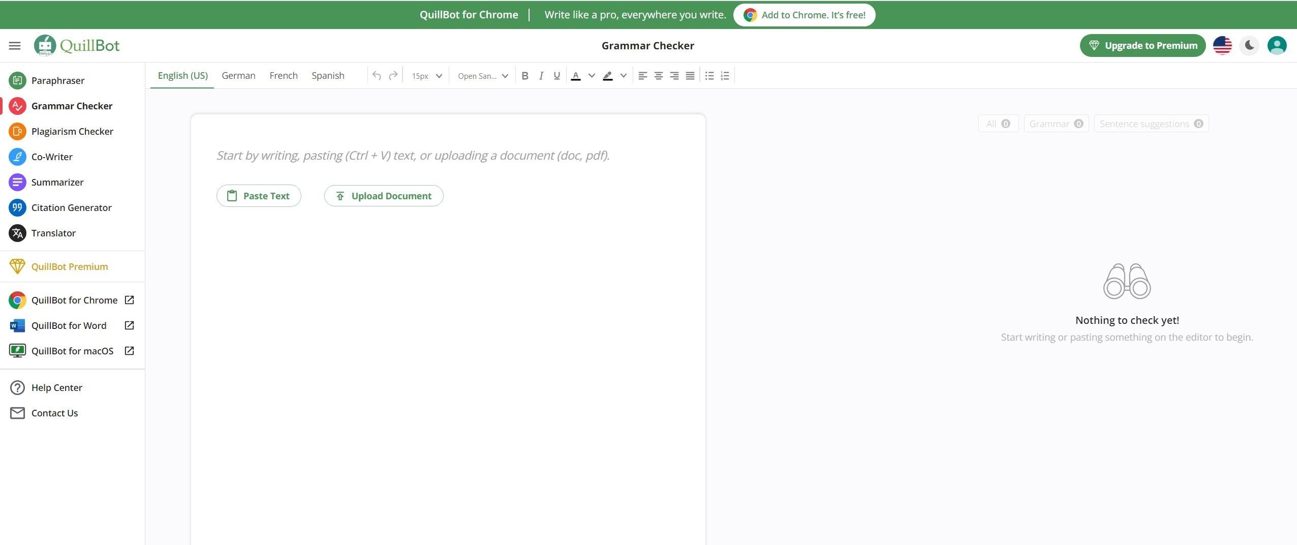Toggle underline formatting

557,76
